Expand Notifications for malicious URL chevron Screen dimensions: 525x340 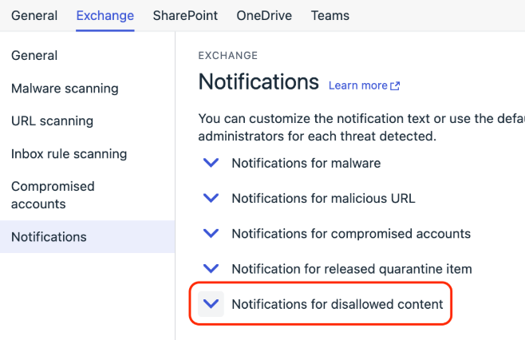pos(211,198)
